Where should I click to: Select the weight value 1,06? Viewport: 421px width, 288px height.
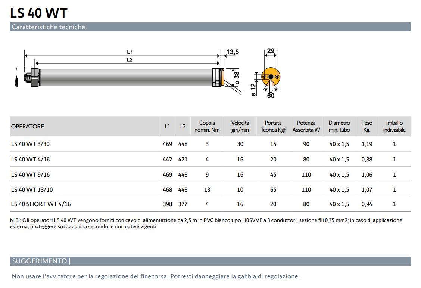click(367, 174)
